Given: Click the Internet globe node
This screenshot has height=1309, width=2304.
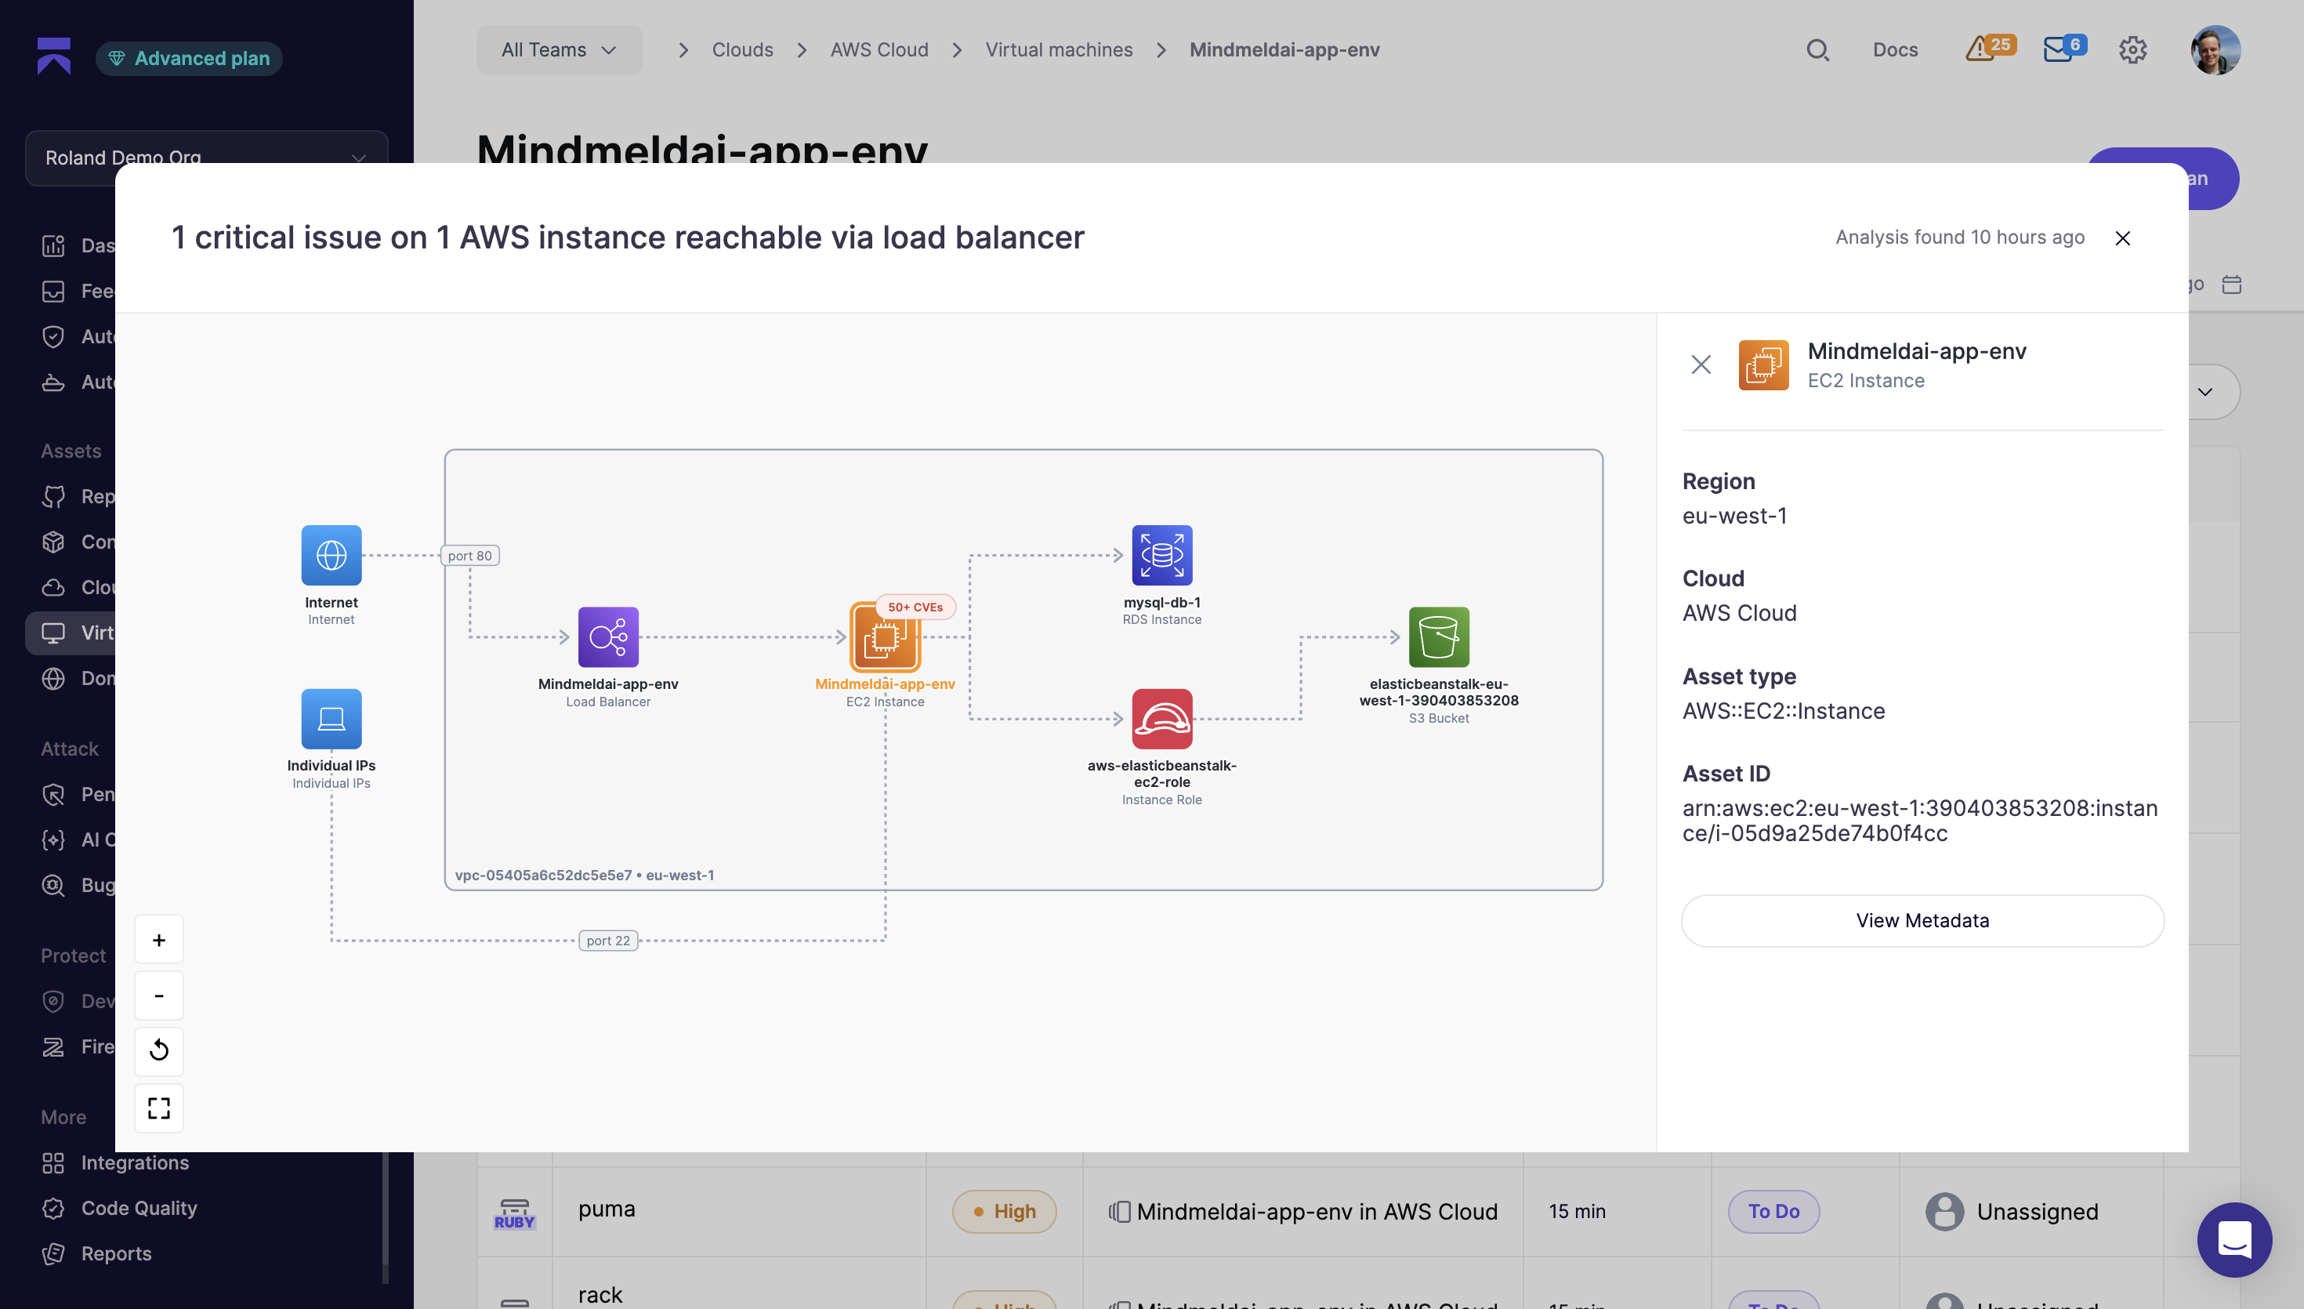Looking at the screenshot, I should 331,555.
